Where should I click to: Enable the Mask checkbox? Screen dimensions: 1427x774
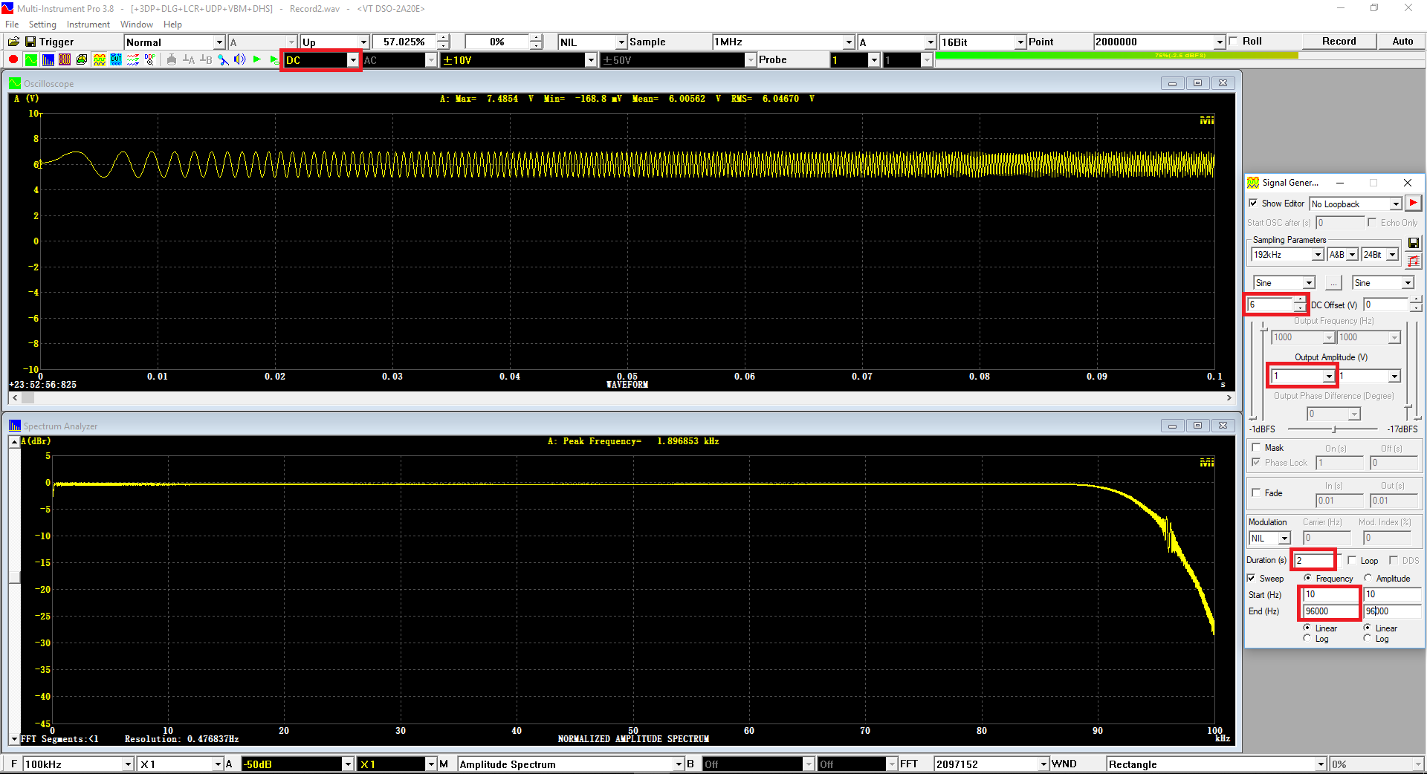click(x=1256, y=447)
